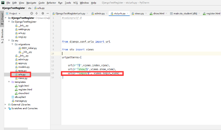Click the External Libraries icon
The height and width of the screenshot is (130, 221).
(x=9, y=105)
